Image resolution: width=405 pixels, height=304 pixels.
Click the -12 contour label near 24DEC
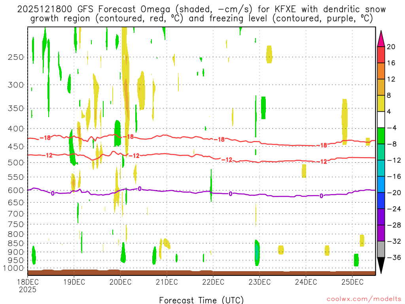click(x=322, y=161)
